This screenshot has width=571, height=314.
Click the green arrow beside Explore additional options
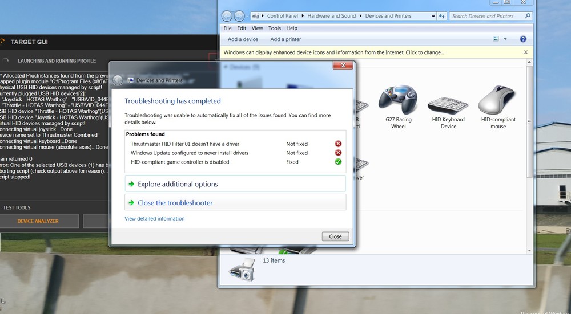click(x=131, y=184)
